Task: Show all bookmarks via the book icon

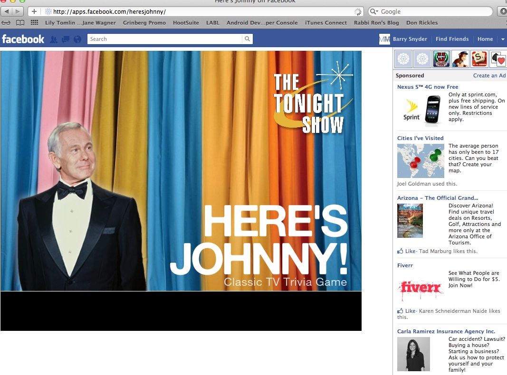Action: click(x=20, y=23)
